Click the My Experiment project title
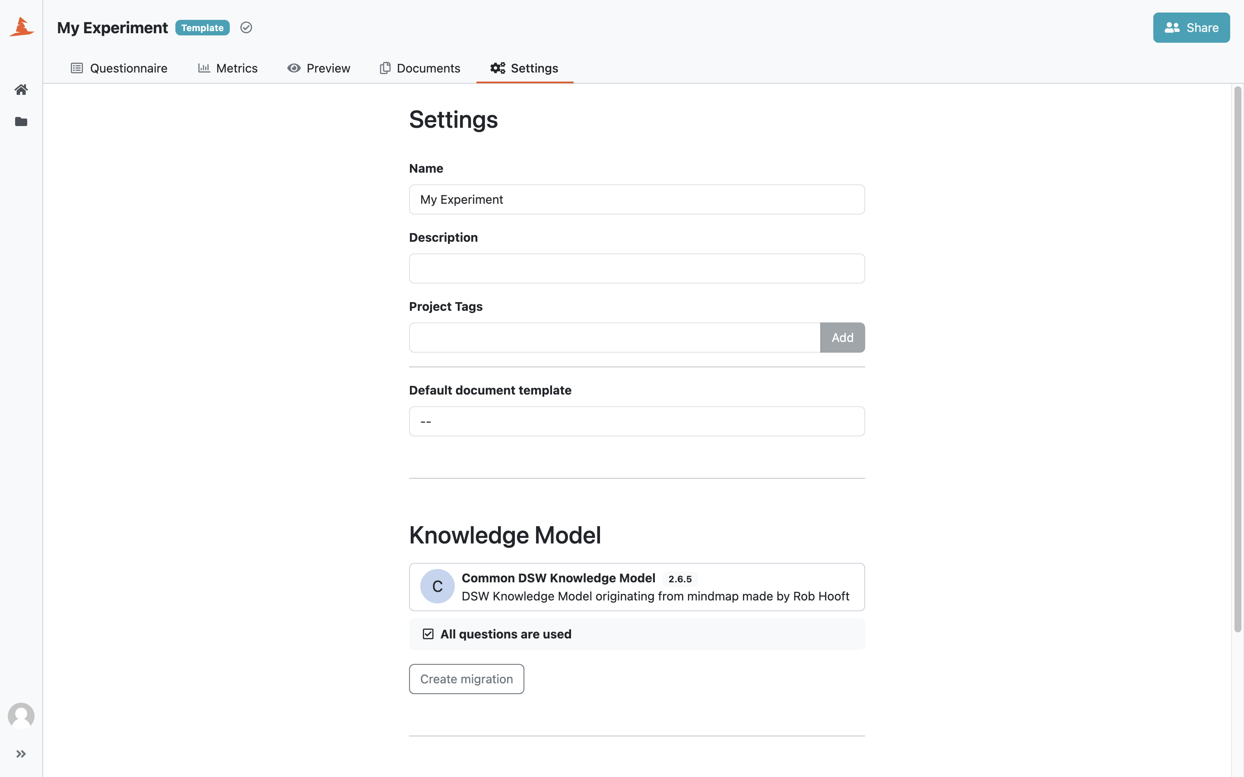The width and height of the screenshot is (1244, 777). pyautogui.click(x=113, y=28)
